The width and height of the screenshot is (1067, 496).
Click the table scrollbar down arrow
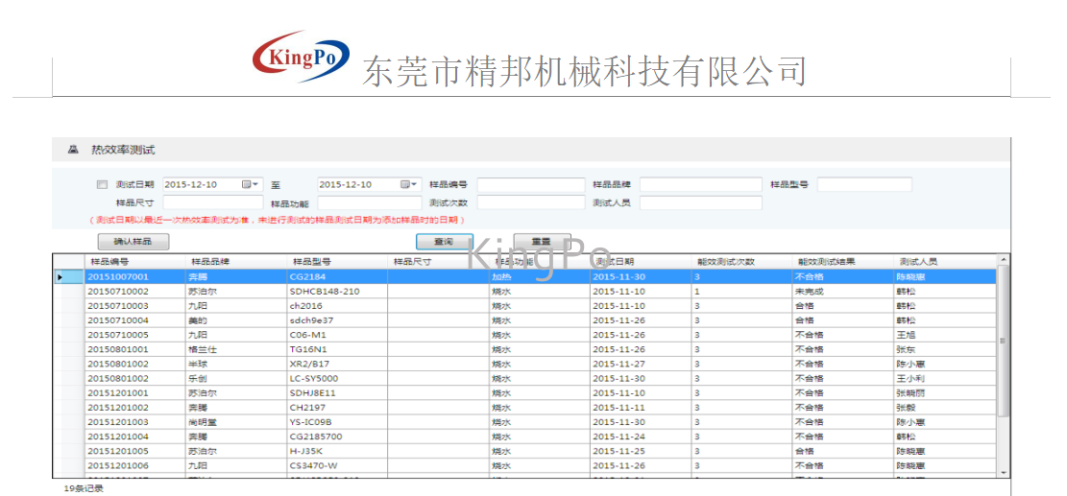tap(1003, 472)
